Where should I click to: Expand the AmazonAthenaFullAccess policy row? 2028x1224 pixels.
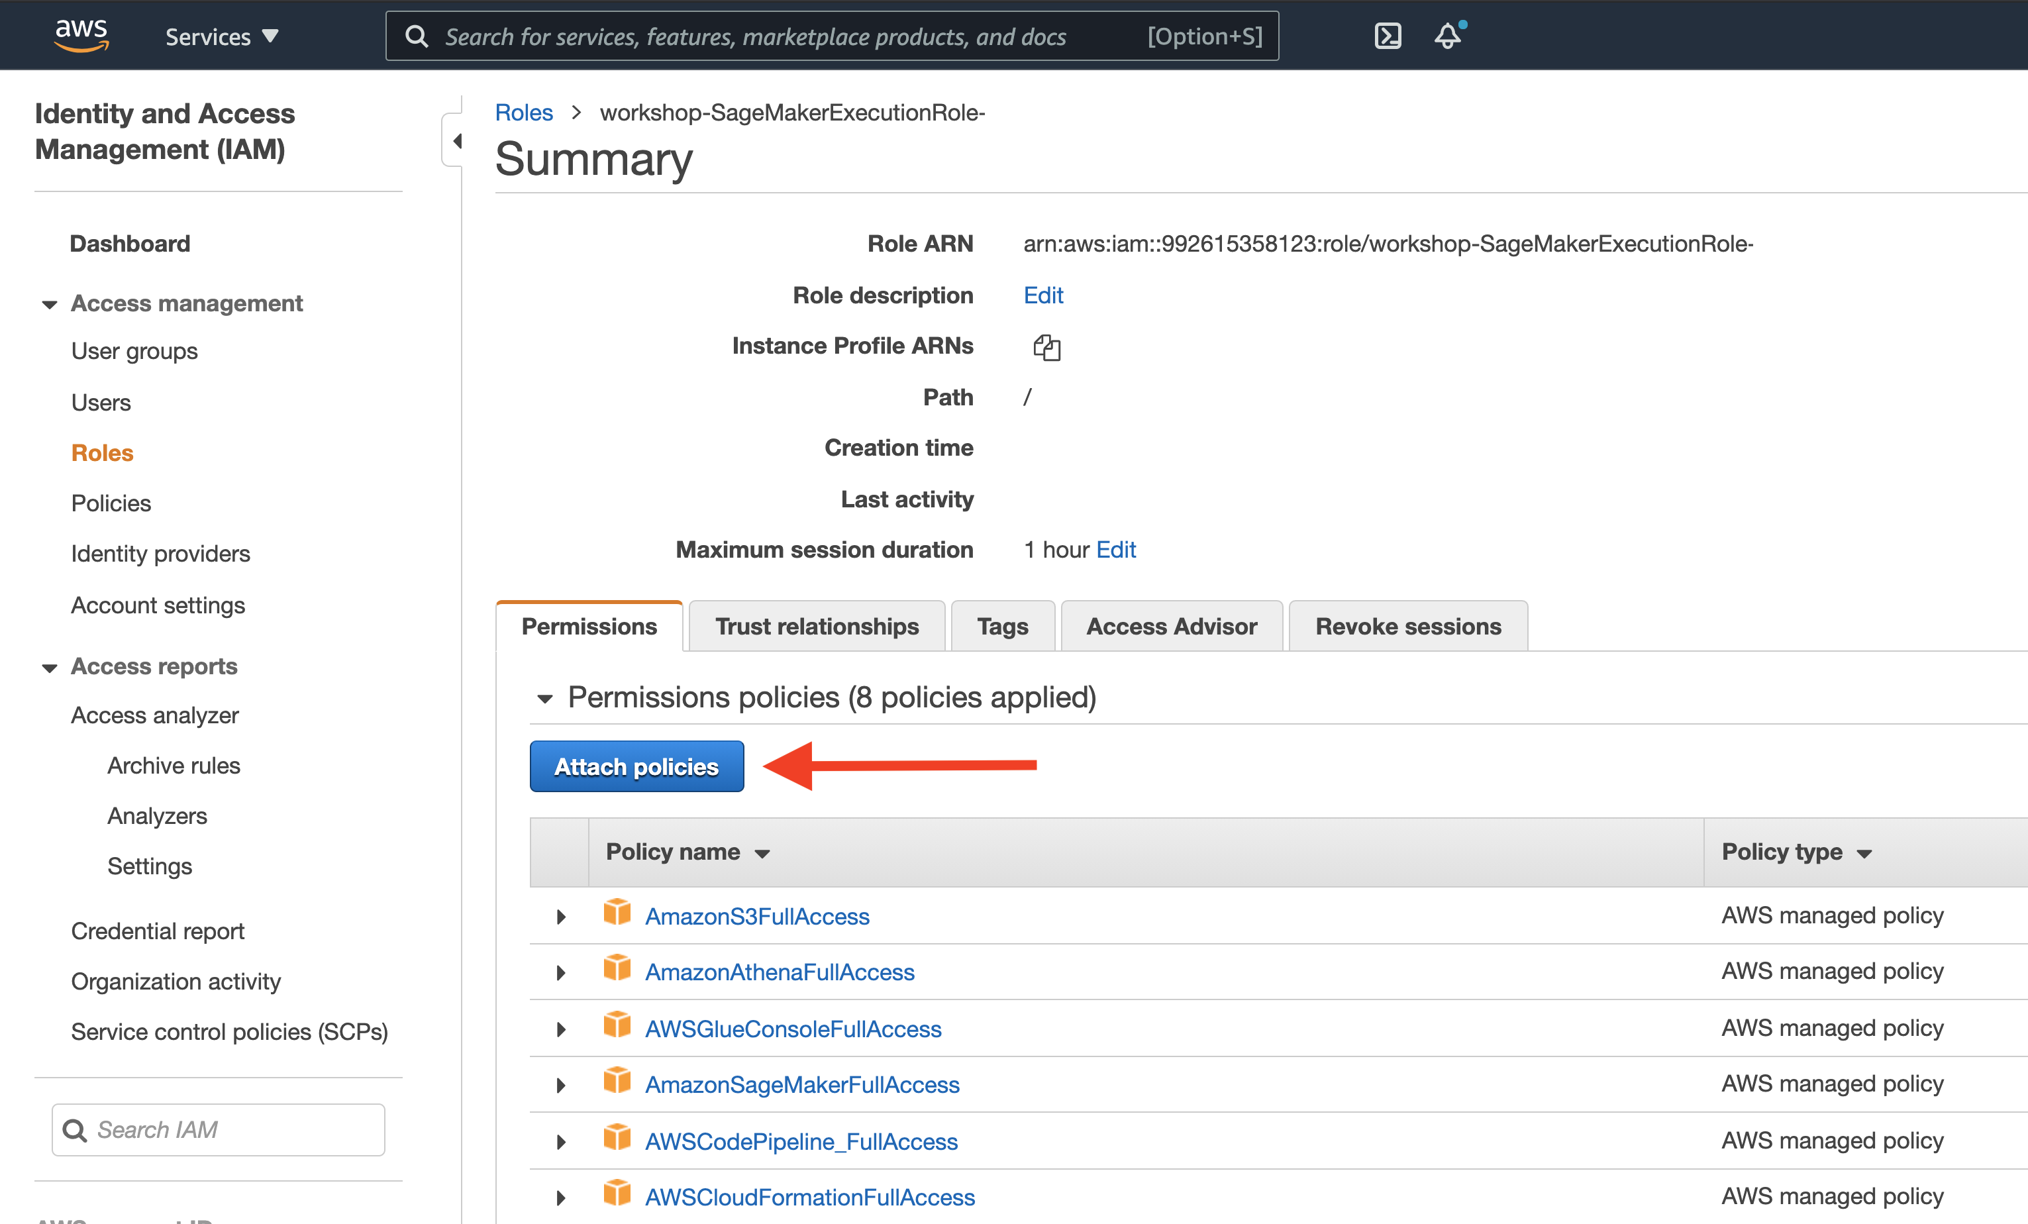(560, 972)
